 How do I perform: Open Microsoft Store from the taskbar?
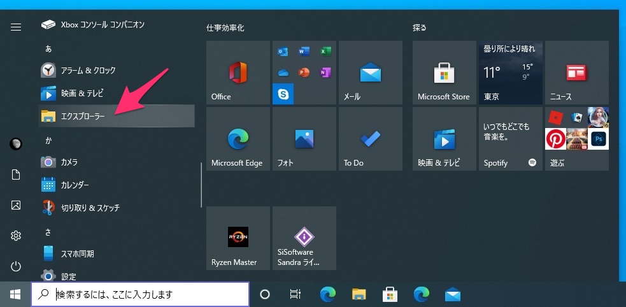390,295
